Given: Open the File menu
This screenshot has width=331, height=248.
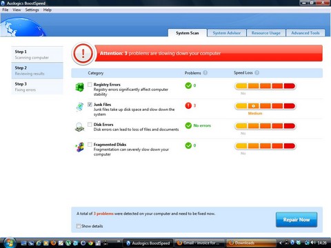Looking at the screenshot, I should pyautogui.click(x=6, y=10).
